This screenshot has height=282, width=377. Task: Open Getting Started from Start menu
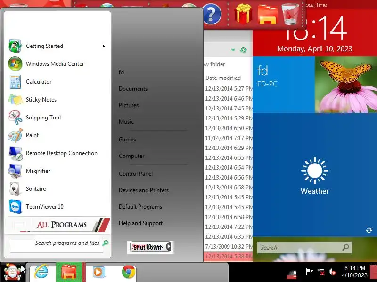click(57, 46)
